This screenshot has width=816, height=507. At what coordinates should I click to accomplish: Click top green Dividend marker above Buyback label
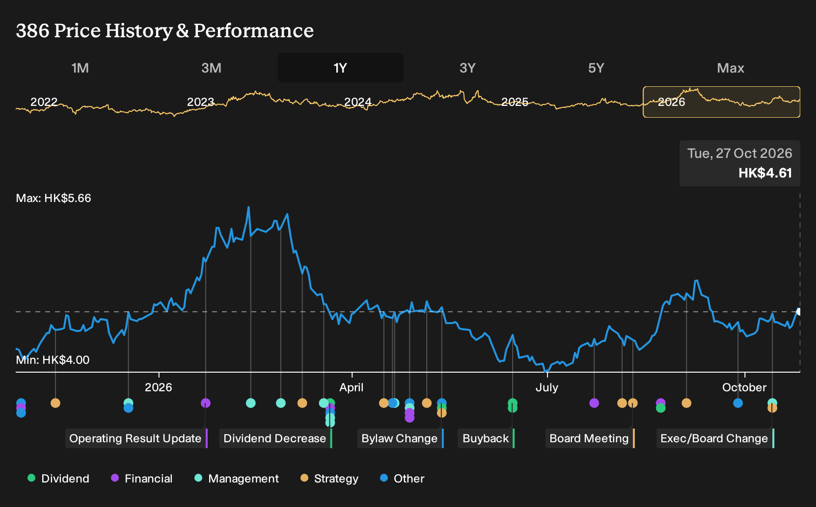click(x=513, y=403)
